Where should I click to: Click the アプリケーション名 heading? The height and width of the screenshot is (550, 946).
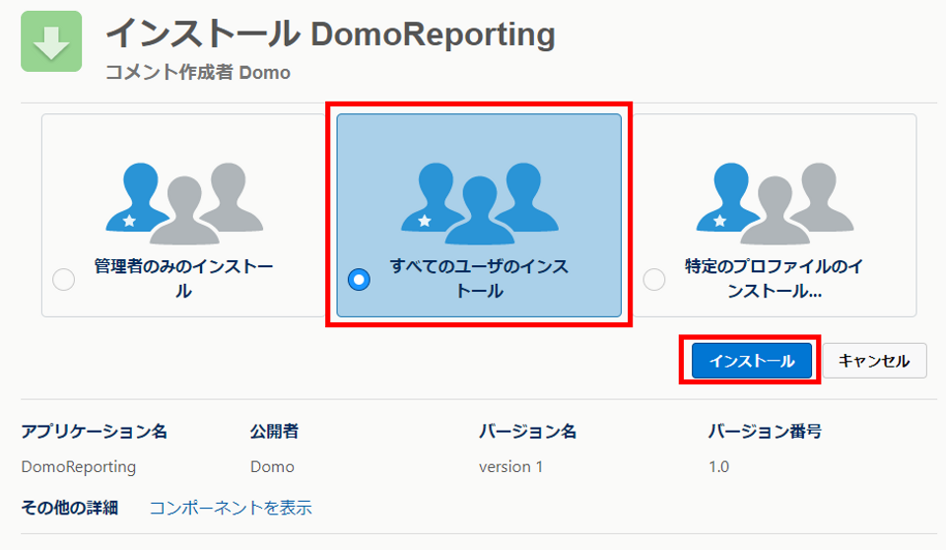pyautogui.click(x=95, y=431)
